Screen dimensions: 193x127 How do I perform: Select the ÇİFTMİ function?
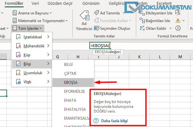73,74
